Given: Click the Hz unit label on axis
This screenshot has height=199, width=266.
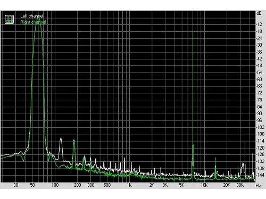Looking at the screenshot, I should [258, 186].
